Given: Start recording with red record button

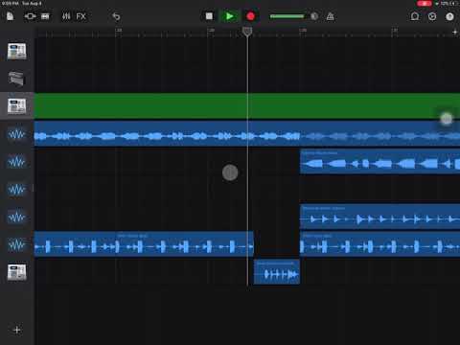Looking at the screenshot, I should [x=250, y=16].
